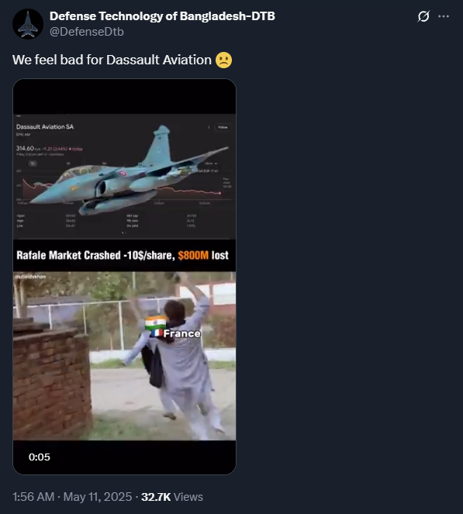View the 32.7K Views analytics

(x=172, y=497)
